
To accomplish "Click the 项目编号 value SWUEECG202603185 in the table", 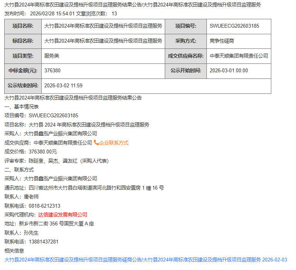I will [234, 26].
